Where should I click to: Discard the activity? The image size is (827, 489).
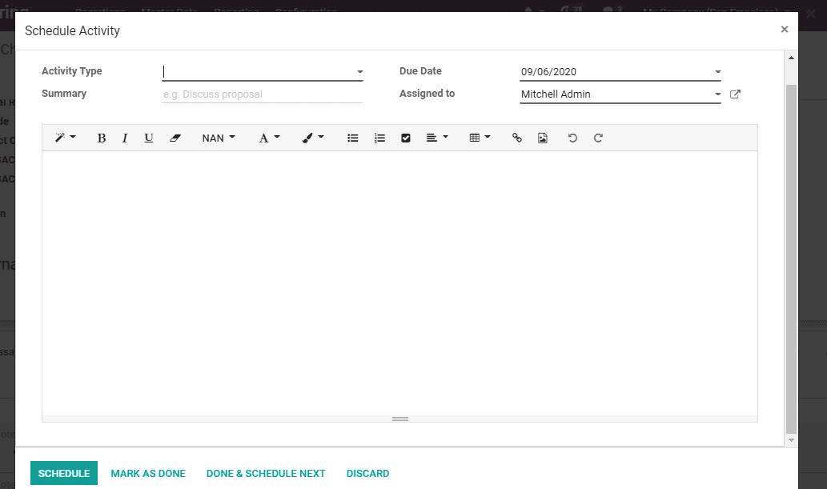[367, 473]
